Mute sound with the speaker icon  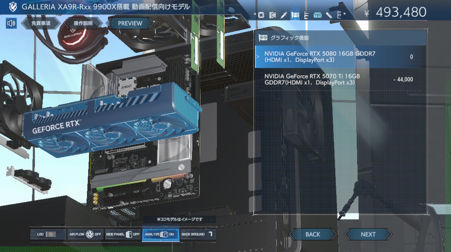coord(11,23)
